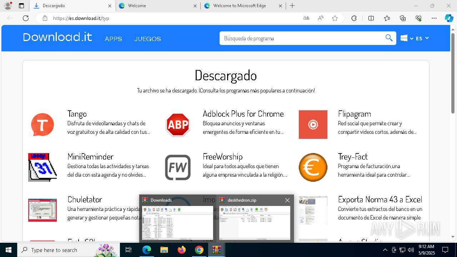Launch Google Chrome from the taskbar
Viewport: 457px width, 257px height.
click(199, 250)
